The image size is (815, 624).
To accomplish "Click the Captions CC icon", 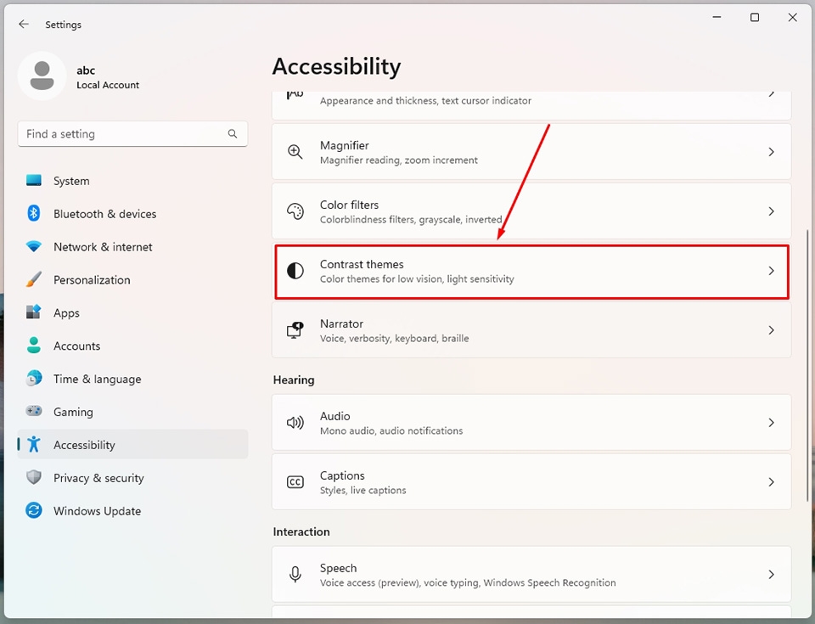I will click(295, 482).
